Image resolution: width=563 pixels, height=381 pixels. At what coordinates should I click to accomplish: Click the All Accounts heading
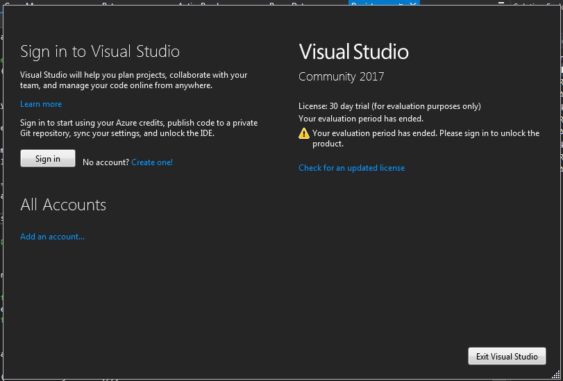pyautogui.click(x=63, y=205)
